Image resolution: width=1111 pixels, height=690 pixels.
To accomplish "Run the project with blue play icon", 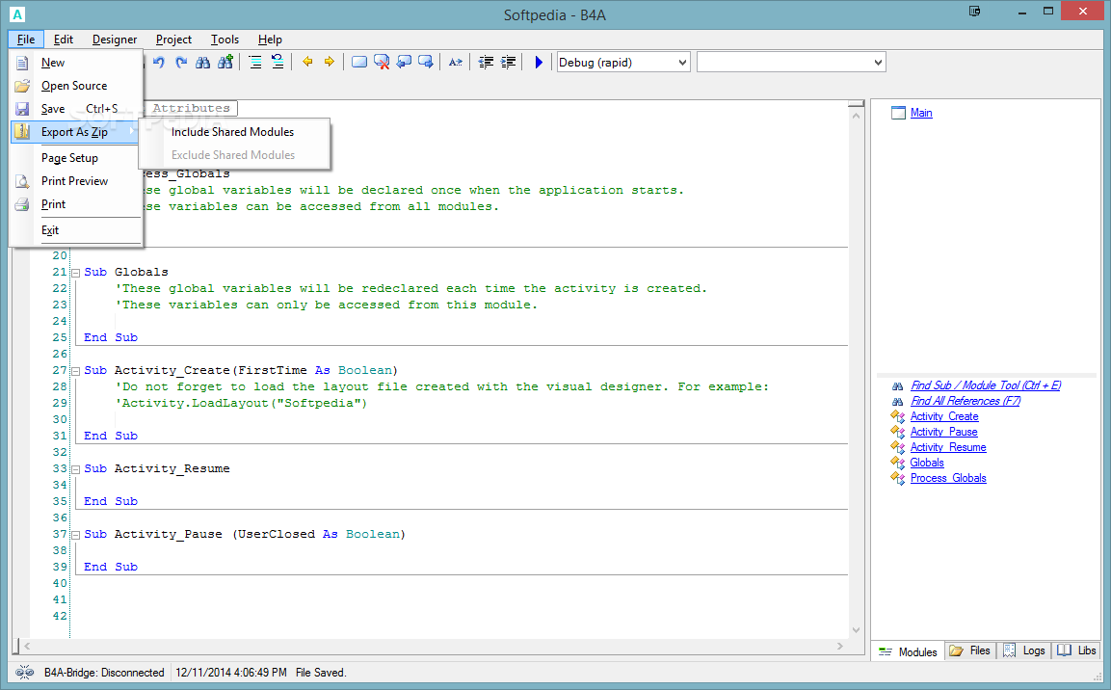I will (x=539, y=63).
